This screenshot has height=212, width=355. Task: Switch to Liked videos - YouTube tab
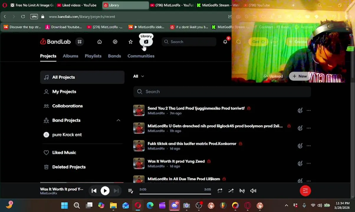[x=77, y=5]
